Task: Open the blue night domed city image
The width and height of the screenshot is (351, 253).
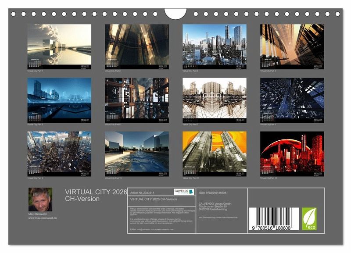Action: [x=59, y=100]
